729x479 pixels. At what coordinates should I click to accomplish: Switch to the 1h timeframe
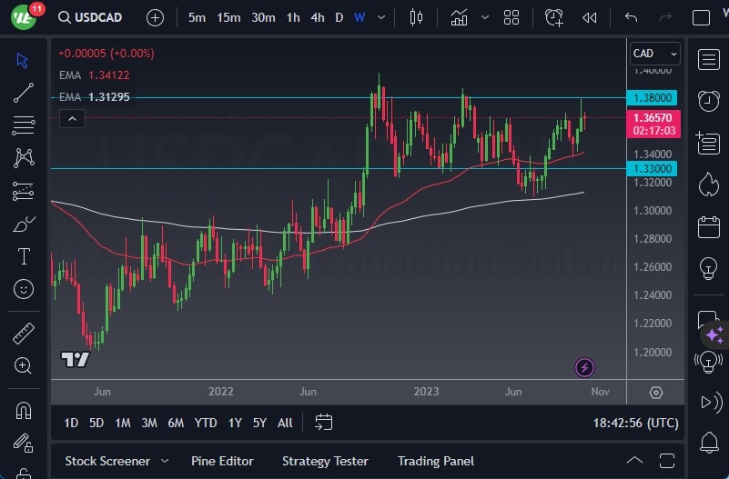pos(293,17)
